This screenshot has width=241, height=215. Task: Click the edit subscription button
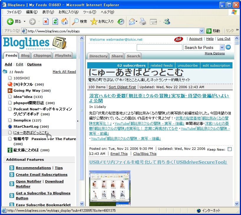click(x=216, y=65)
